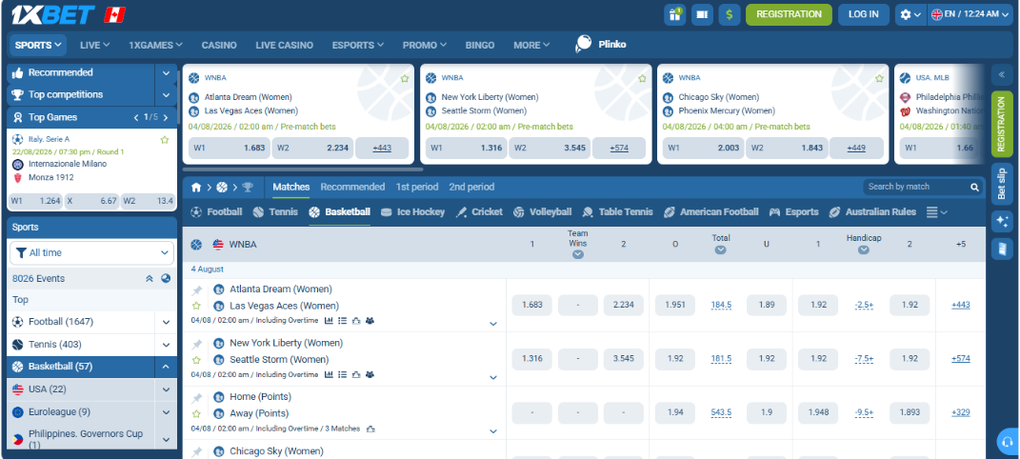Open the Plinko game shortcut
1020x459 pixels.
[x=600, y=44]
